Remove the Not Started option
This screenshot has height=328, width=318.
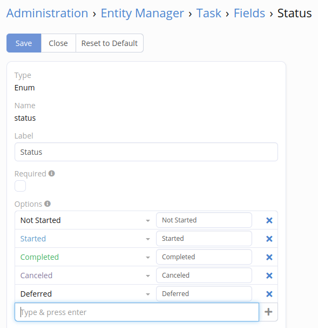(x=269, y=220)
